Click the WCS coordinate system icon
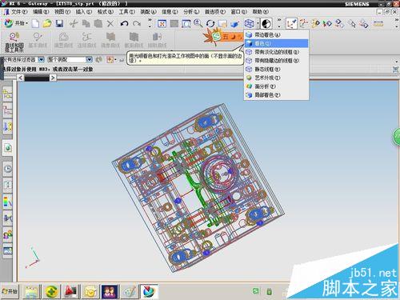This screenshot has height=300, width=400. pyautogui.click(x=291, y=24)
